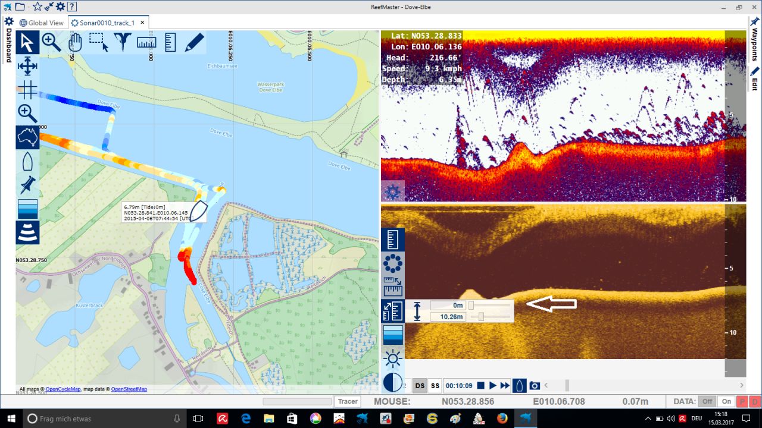Viewport: 762px width, 428px height.
Task: Switch DATA to Off
Action: pyautogui.click(x=707, y=402)
